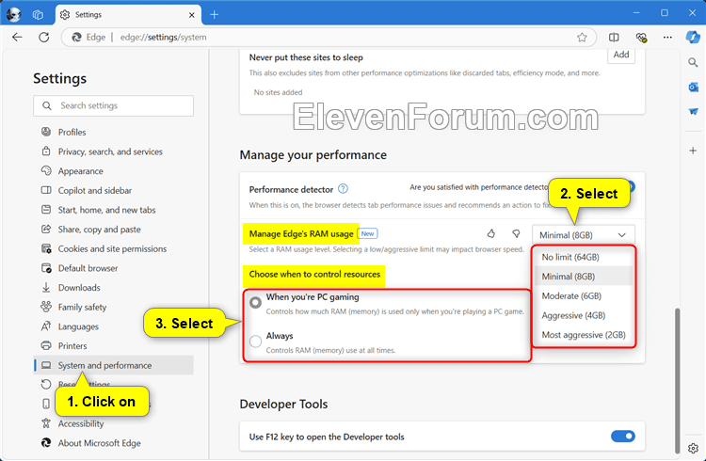Click the profile avatar icon in title bar

pyautogui.click(x=13, y=14)
